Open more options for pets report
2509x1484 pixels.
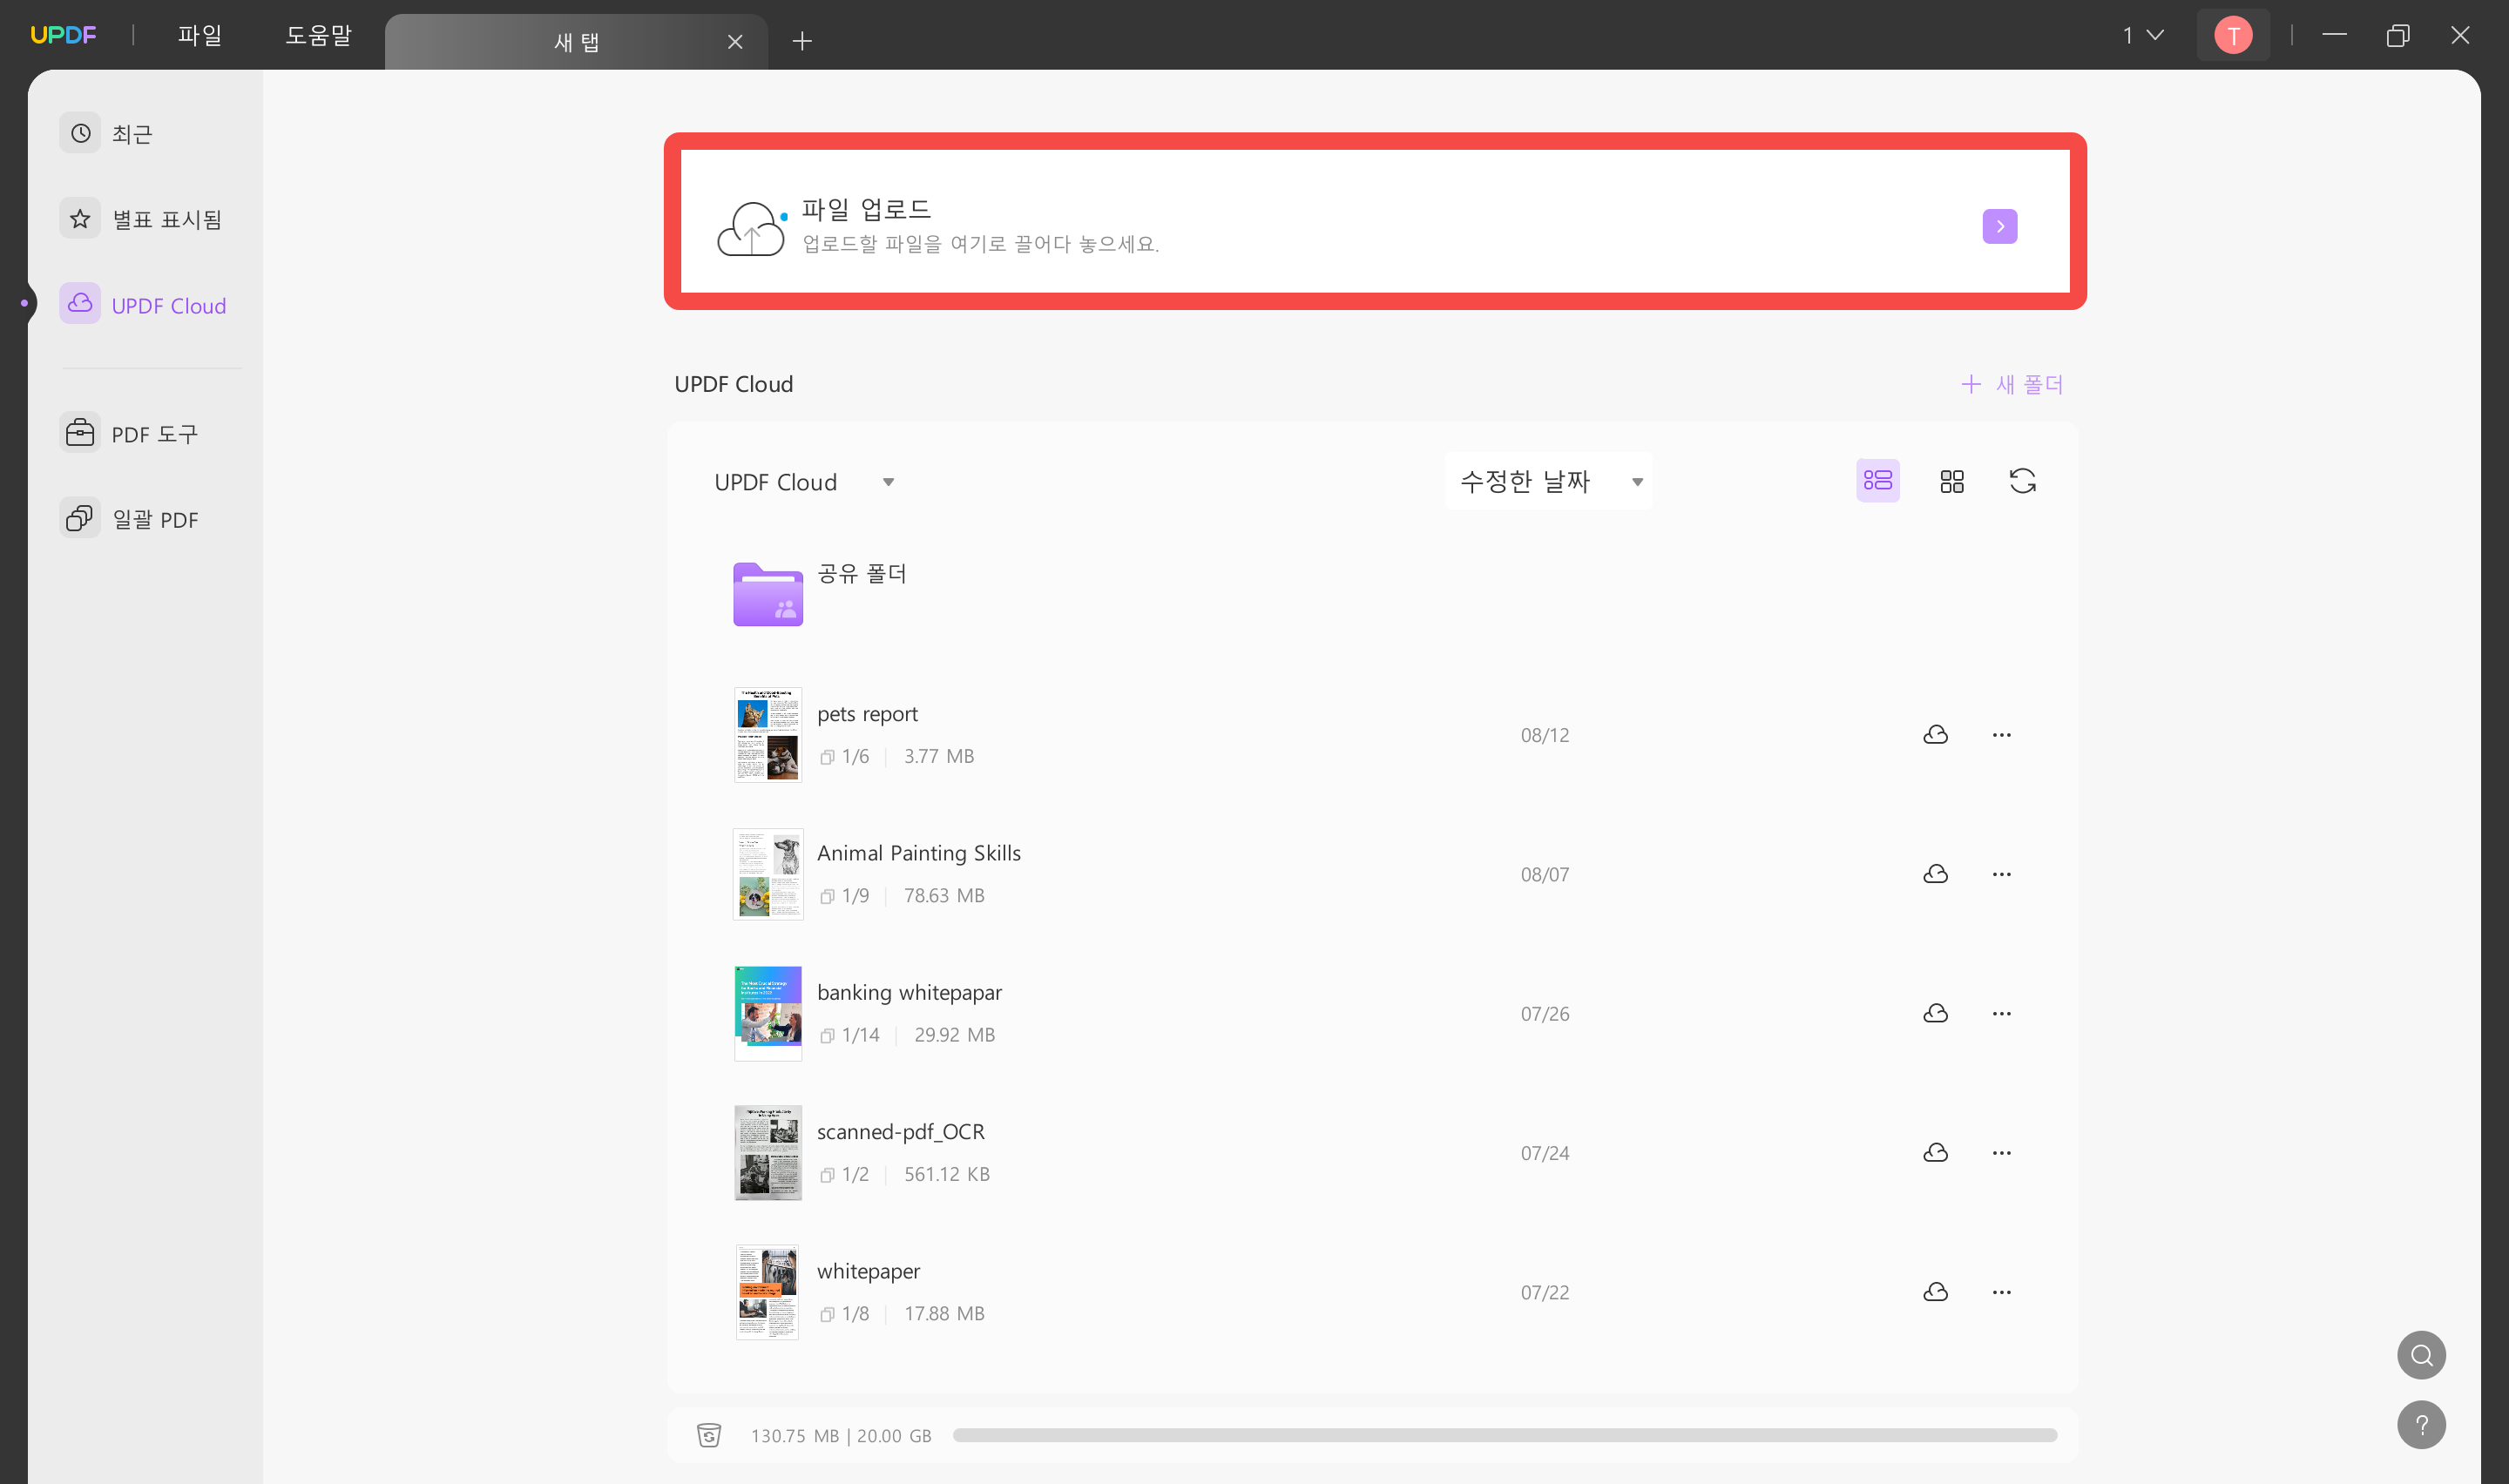point(2001,735)
